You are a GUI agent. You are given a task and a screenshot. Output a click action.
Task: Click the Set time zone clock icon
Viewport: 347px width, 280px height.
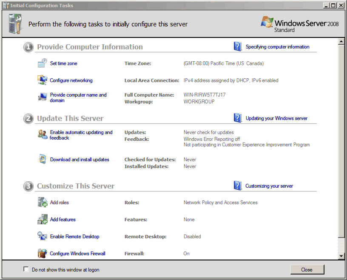[x=42, y=63]
